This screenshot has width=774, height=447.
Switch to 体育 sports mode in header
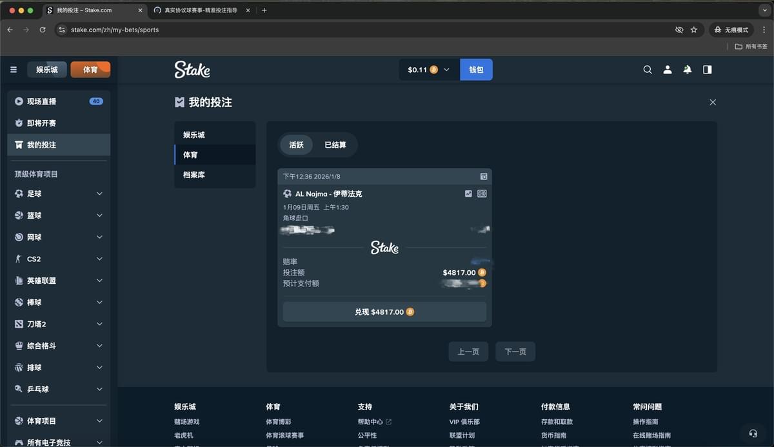pos(90,70)
